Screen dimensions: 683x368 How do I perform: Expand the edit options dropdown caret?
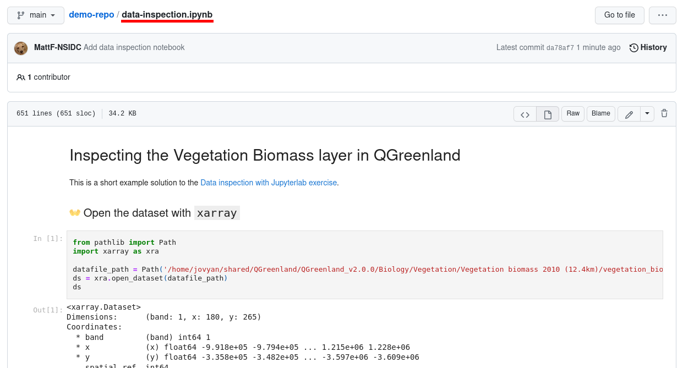[647, 114]
